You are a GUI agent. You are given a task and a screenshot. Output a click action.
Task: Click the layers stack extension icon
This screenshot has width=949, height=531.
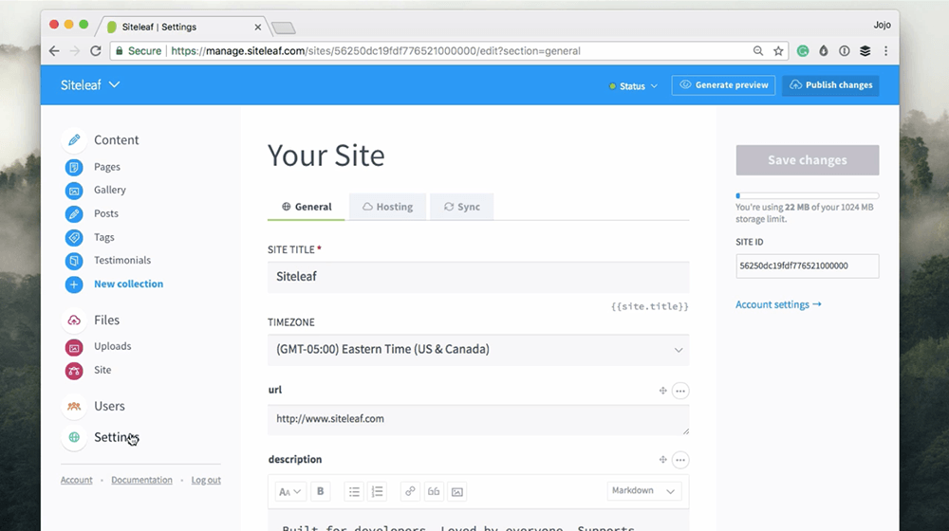(x=865, y=51)
